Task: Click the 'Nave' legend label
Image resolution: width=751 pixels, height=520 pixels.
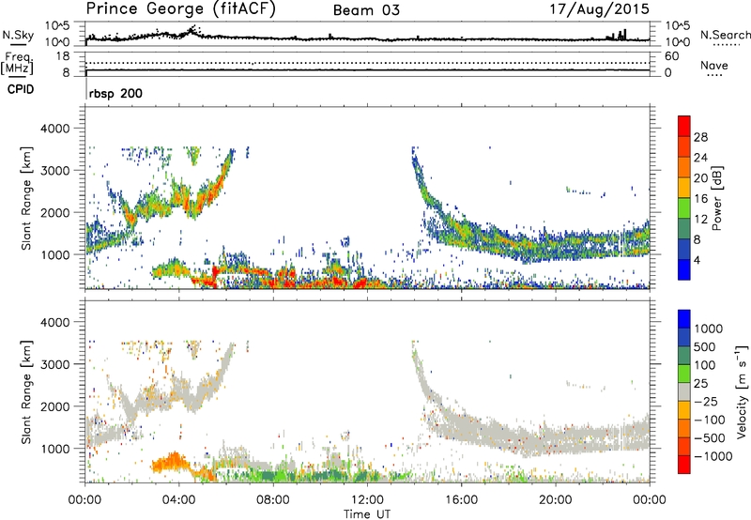Action: 714,65
